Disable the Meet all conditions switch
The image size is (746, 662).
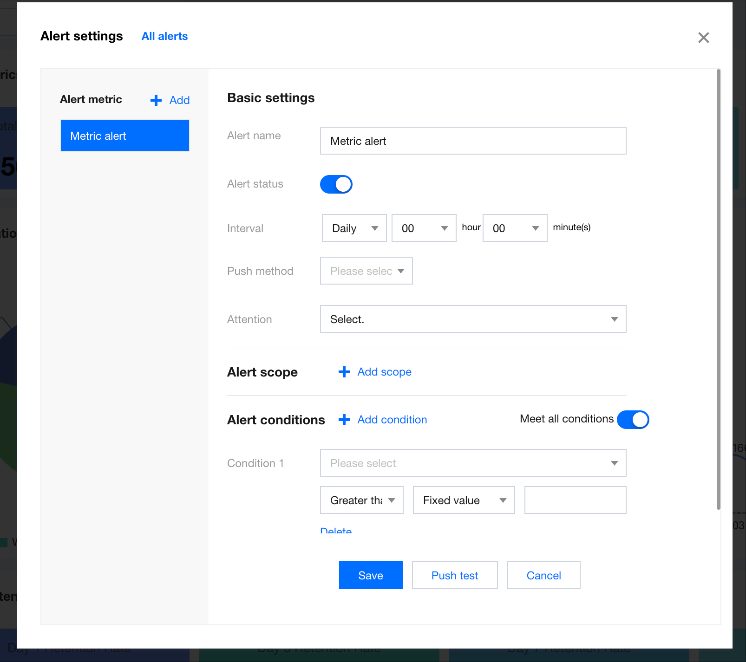coord(633,420)
